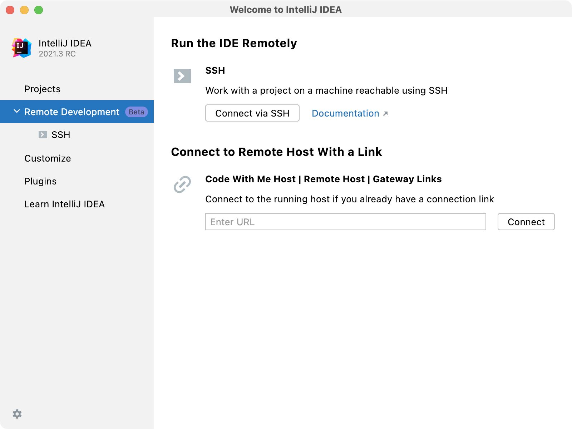This screenshot has width=572, height=429.
Task: Click the Documentation external arrow icon
Action: point(385,114)
